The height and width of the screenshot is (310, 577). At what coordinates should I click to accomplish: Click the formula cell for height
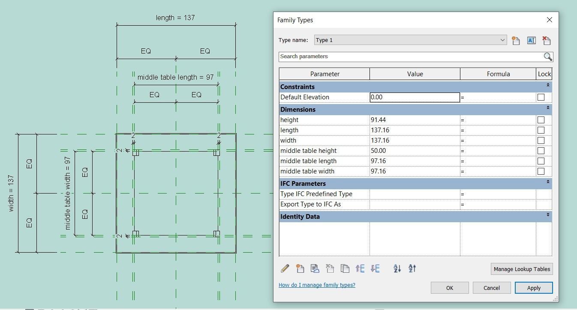click(498, 120)
